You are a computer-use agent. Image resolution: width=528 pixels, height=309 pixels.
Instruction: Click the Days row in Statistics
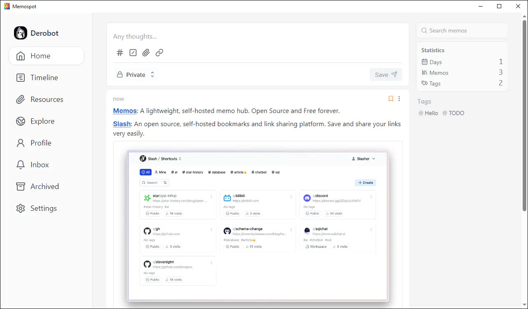click(462, 62)
